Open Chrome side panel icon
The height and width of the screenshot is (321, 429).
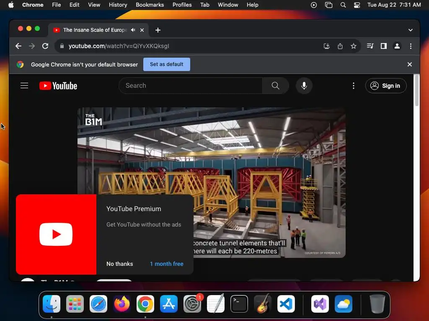[x=384, y=46]
